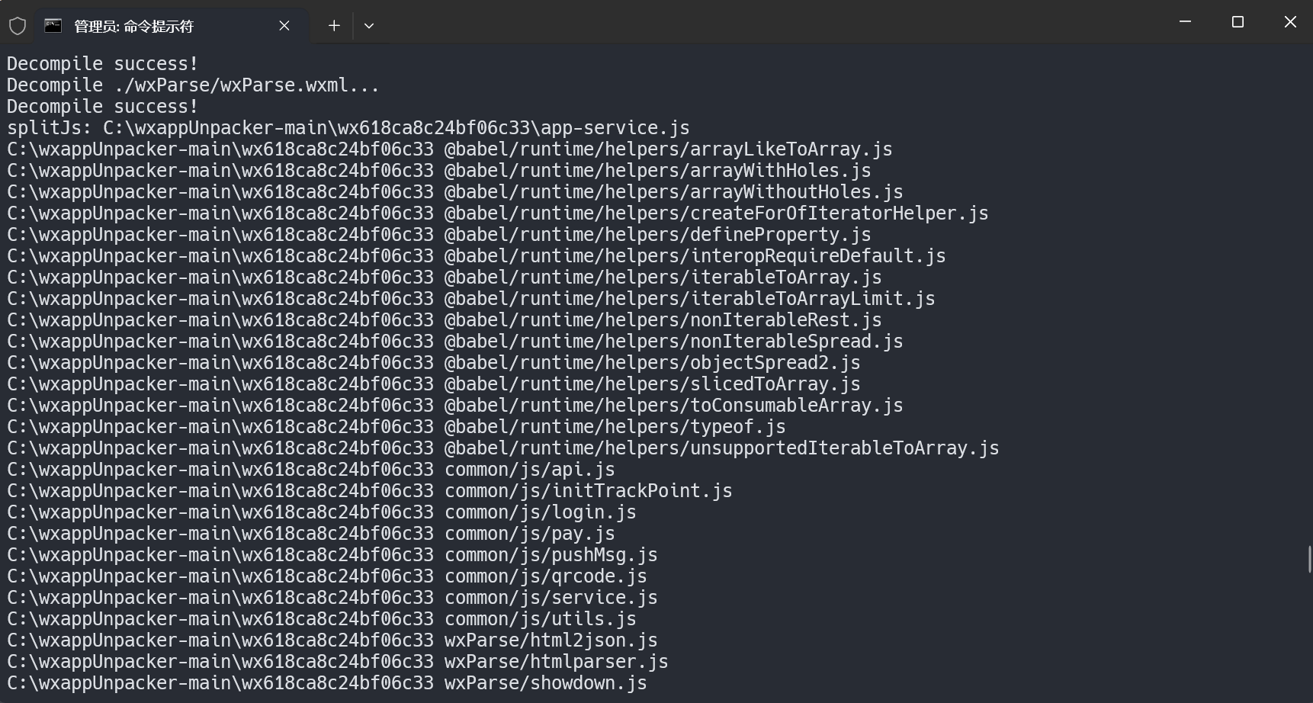Click on wxParse/showdown.js output text
Image resolution: width=1313 pixels, height=703 pixels.
pos(545,683)
